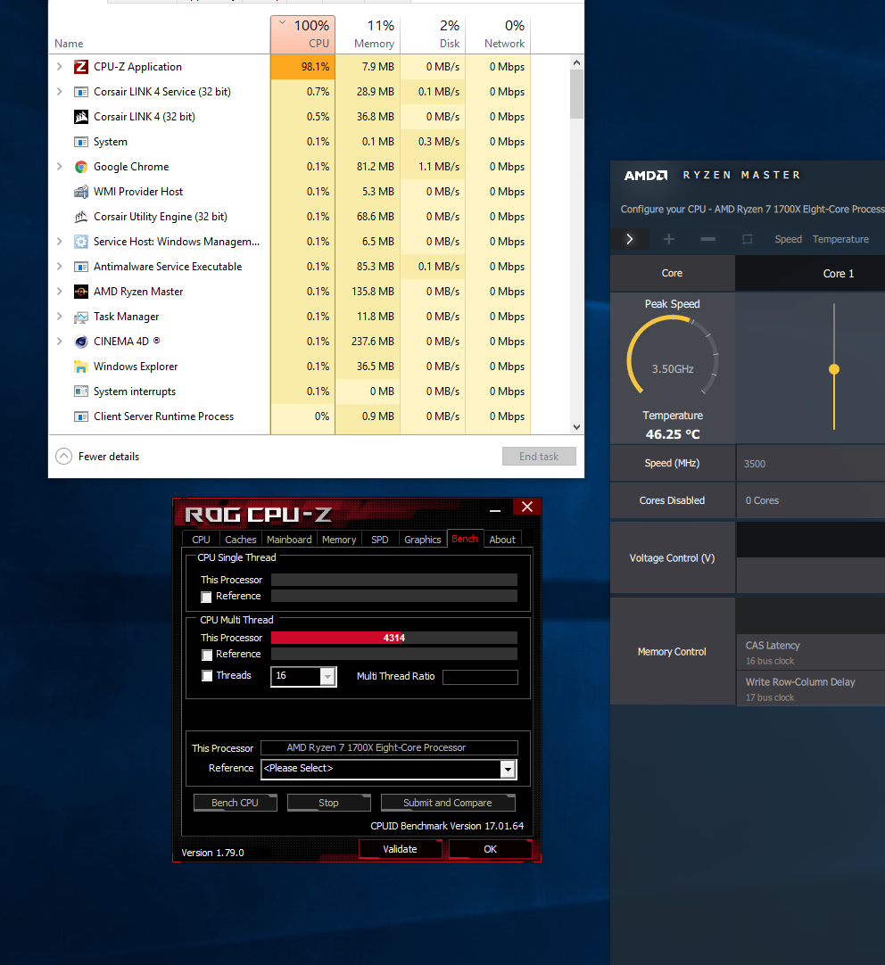Click the Speed (MHz) field showing 3500

point(811,464)
